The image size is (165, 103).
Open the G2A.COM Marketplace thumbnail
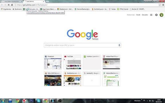pos(53,79)
